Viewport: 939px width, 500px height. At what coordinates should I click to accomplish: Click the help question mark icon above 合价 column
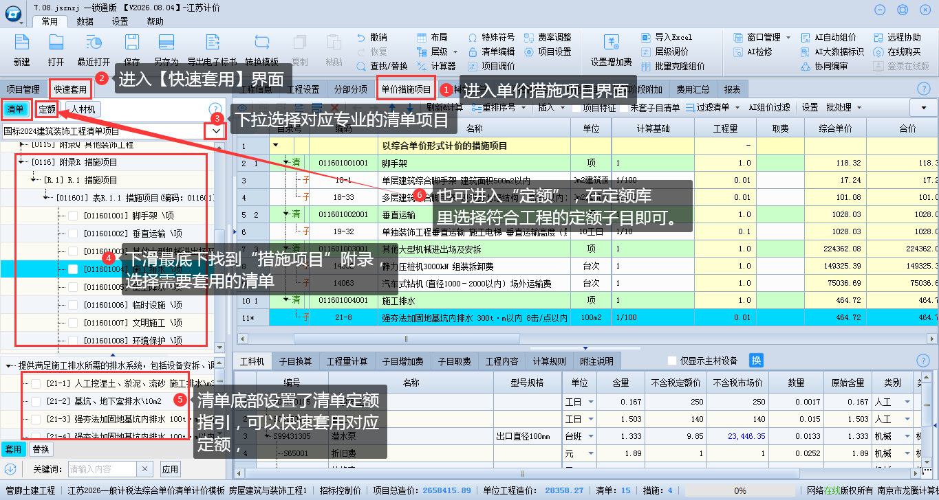click(924, 89)
